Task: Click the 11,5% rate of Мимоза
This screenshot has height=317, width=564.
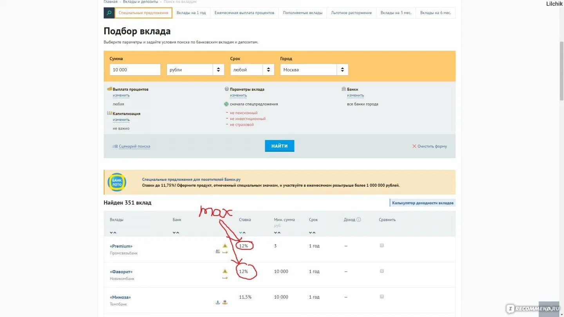Action: tap(245, 297)
